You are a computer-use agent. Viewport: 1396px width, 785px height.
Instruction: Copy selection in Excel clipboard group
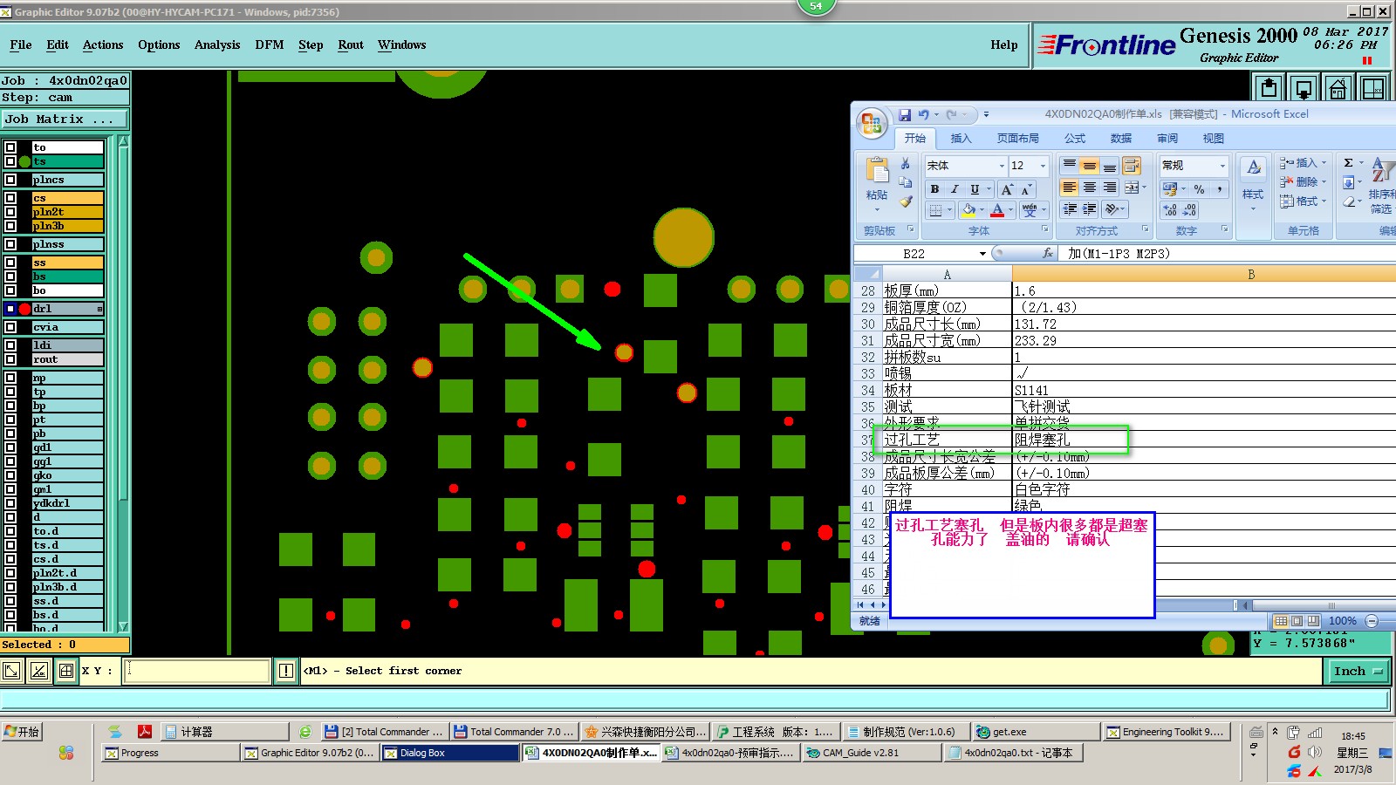point(906,182)
